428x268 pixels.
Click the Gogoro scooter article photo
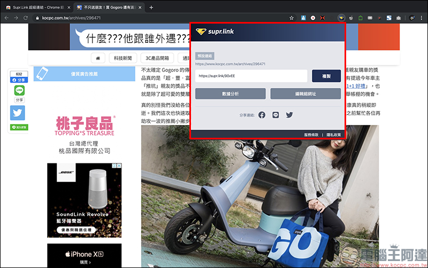260,196
